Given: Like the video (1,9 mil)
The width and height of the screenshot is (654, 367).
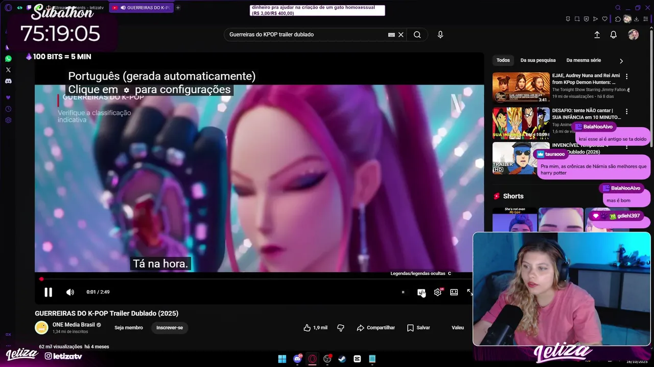Looking at the screenshot, I should point(315,328).
